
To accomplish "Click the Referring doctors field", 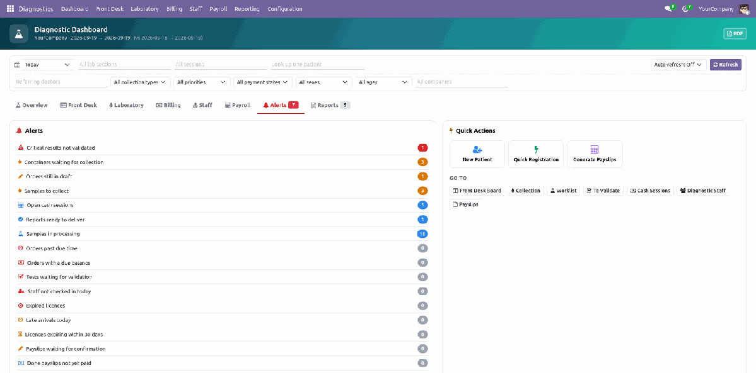I will click(61, 82).
